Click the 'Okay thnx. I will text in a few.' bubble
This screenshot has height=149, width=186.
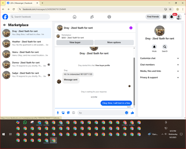[116, 103]
